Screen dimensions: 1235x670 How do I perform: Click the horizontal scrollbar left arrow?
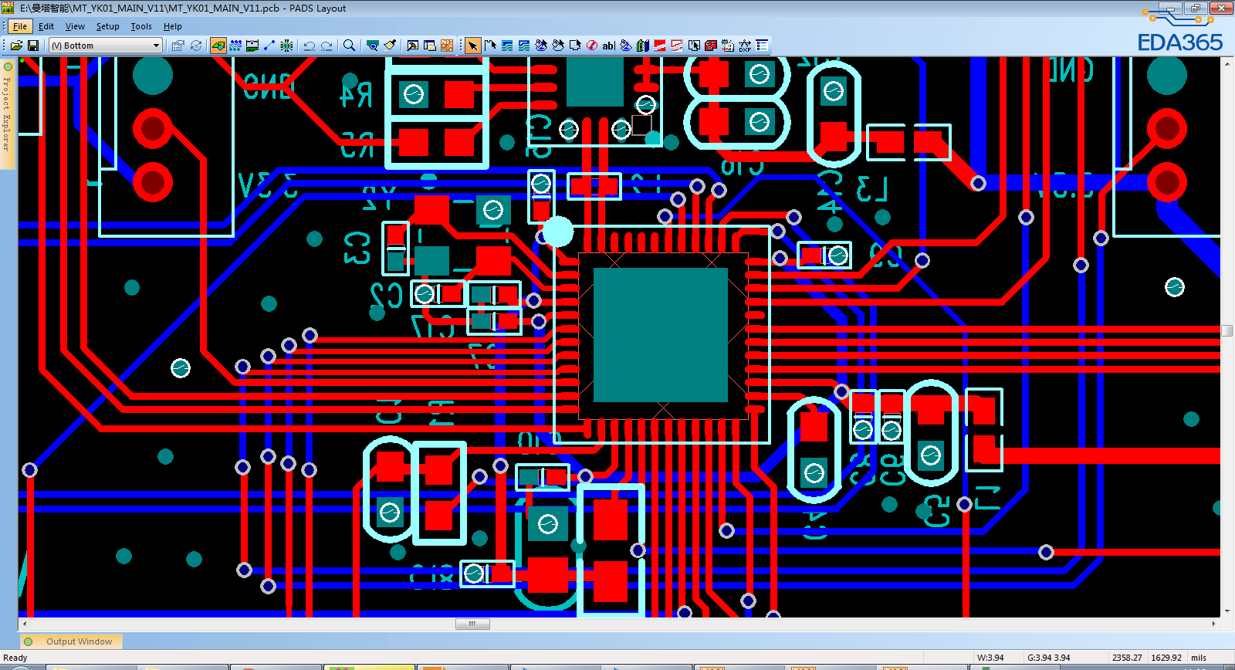click(x=25, y=624)
